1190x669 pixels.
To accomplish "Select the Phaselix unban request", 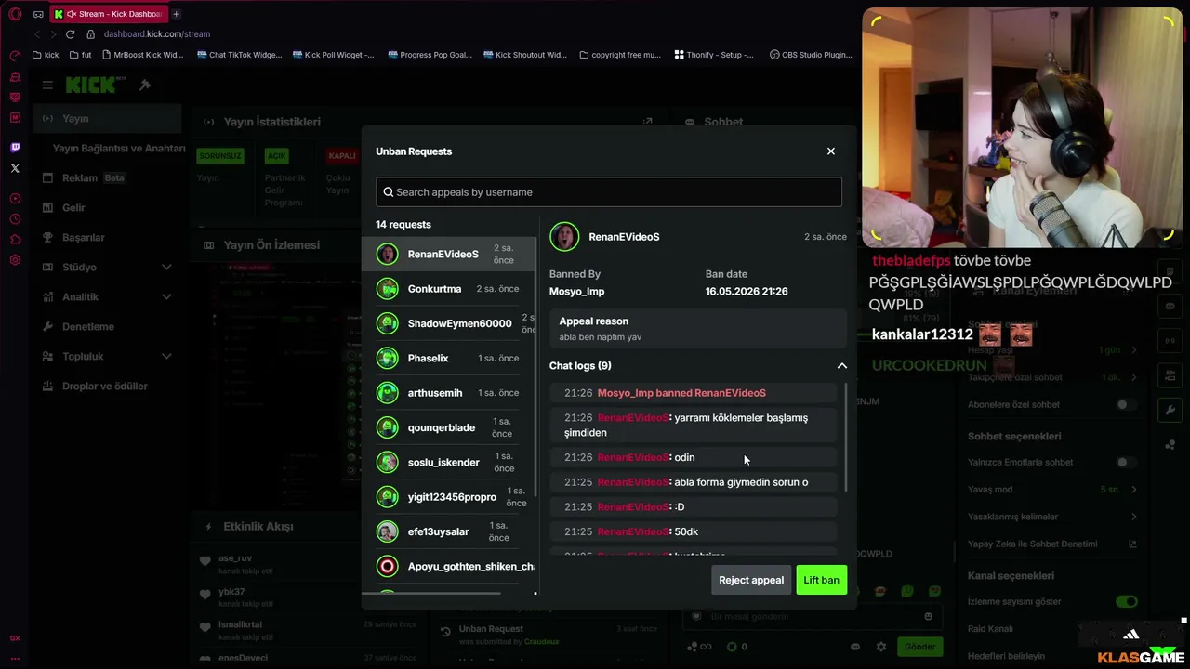I will tap(449, 358).
